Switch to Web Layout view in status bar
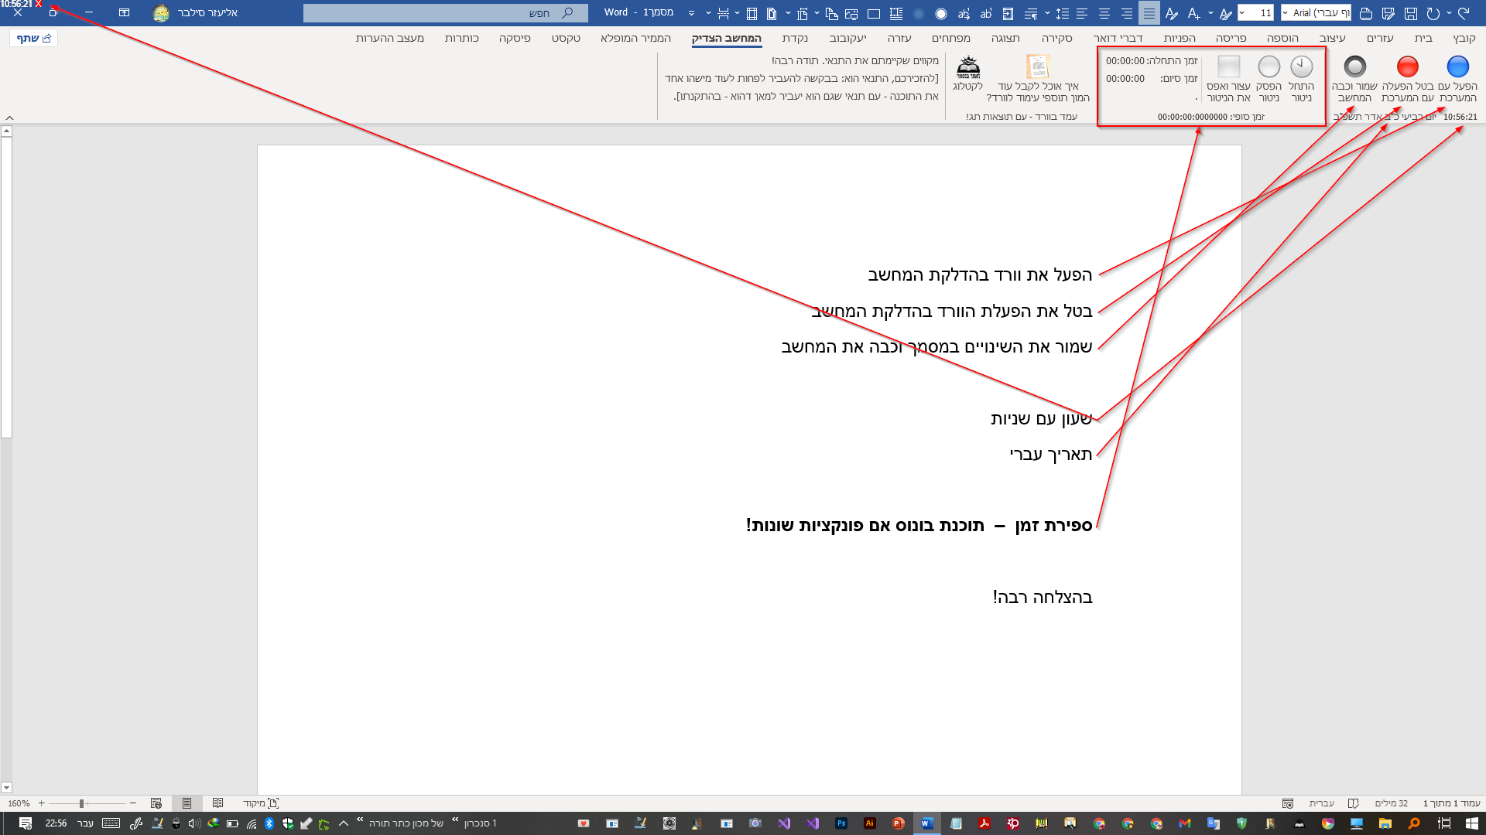This screenshot has height=835, width=1486. (x=156, y=803)
